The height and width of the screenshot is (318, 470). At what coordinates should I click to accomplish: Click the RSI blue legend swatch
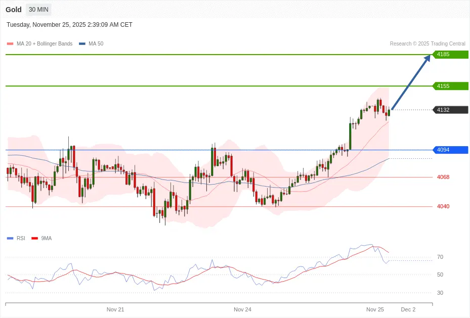click(10, 238)
